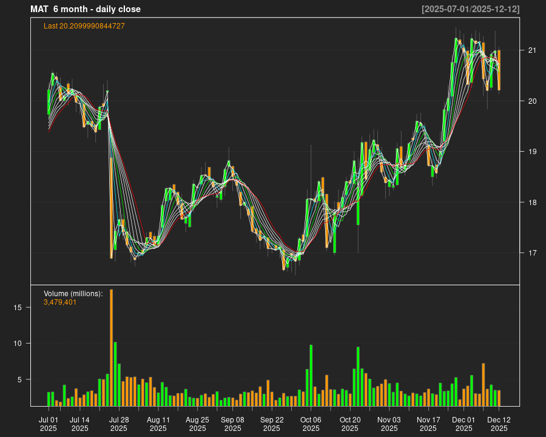Select the 17 price axis label
Viewport: 546px width, 437px height.
point(531,253)
